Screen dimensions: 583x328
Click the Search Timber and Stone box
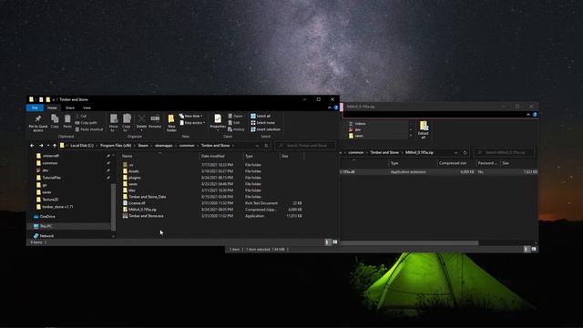[x=305, y=146]
